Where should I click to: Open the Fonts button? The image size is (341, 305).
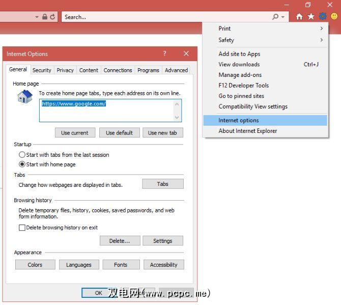click(121, 265)
